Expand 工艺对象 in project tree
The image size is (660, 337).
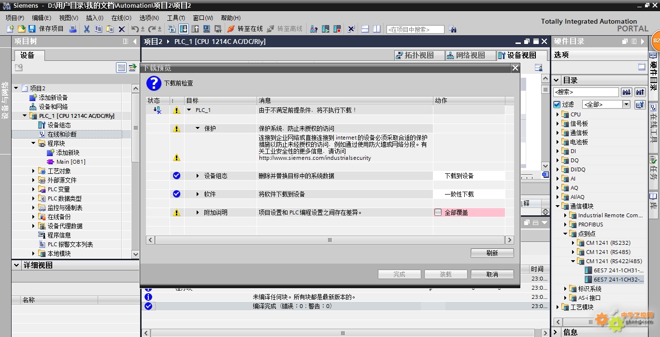point(33,171)
